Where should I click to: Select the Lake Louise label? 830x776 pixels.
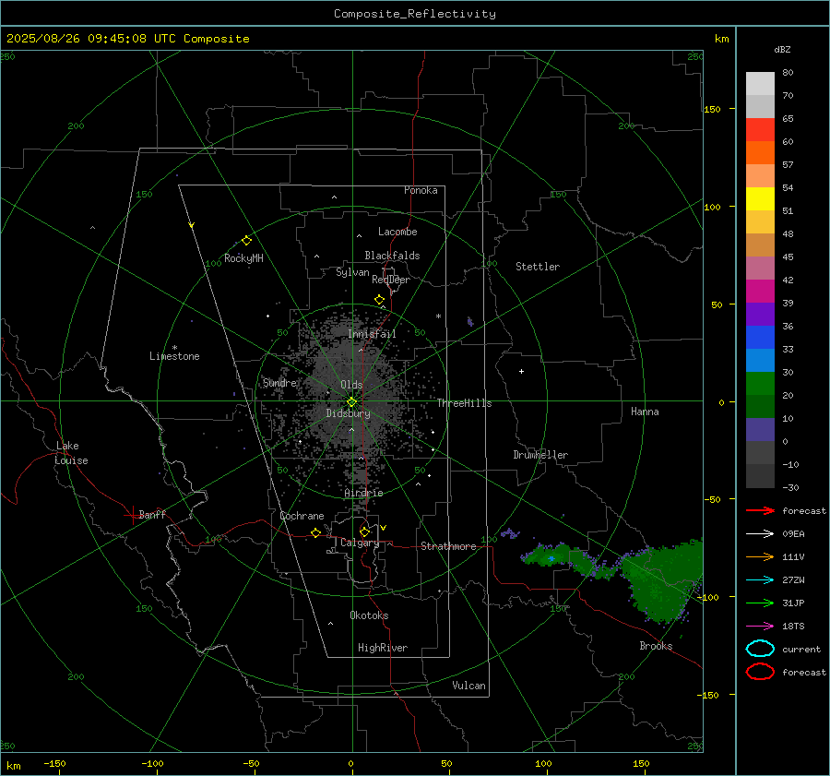[71, 453]
